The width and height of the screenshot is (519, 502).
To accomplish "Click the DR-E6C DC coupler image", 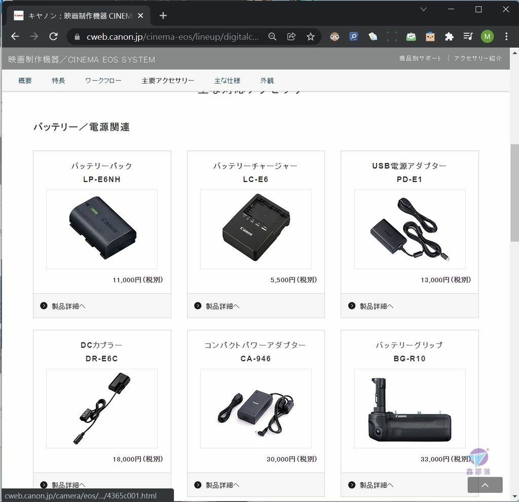I will pyautogui.click(x=102, y=408).
